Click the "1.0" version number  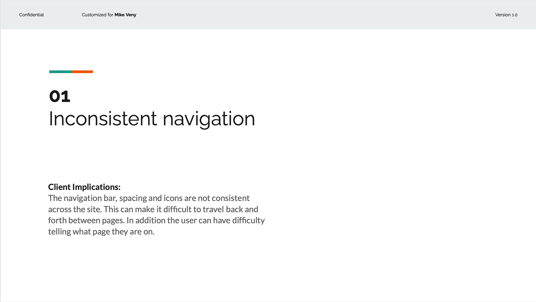point(515,15)
